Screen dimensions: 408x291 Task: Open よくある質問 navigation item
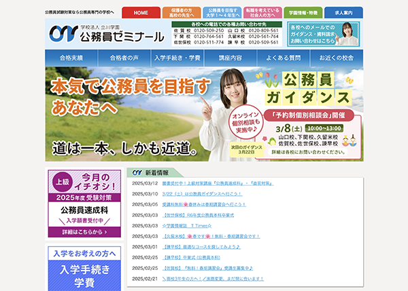[283, 58]
